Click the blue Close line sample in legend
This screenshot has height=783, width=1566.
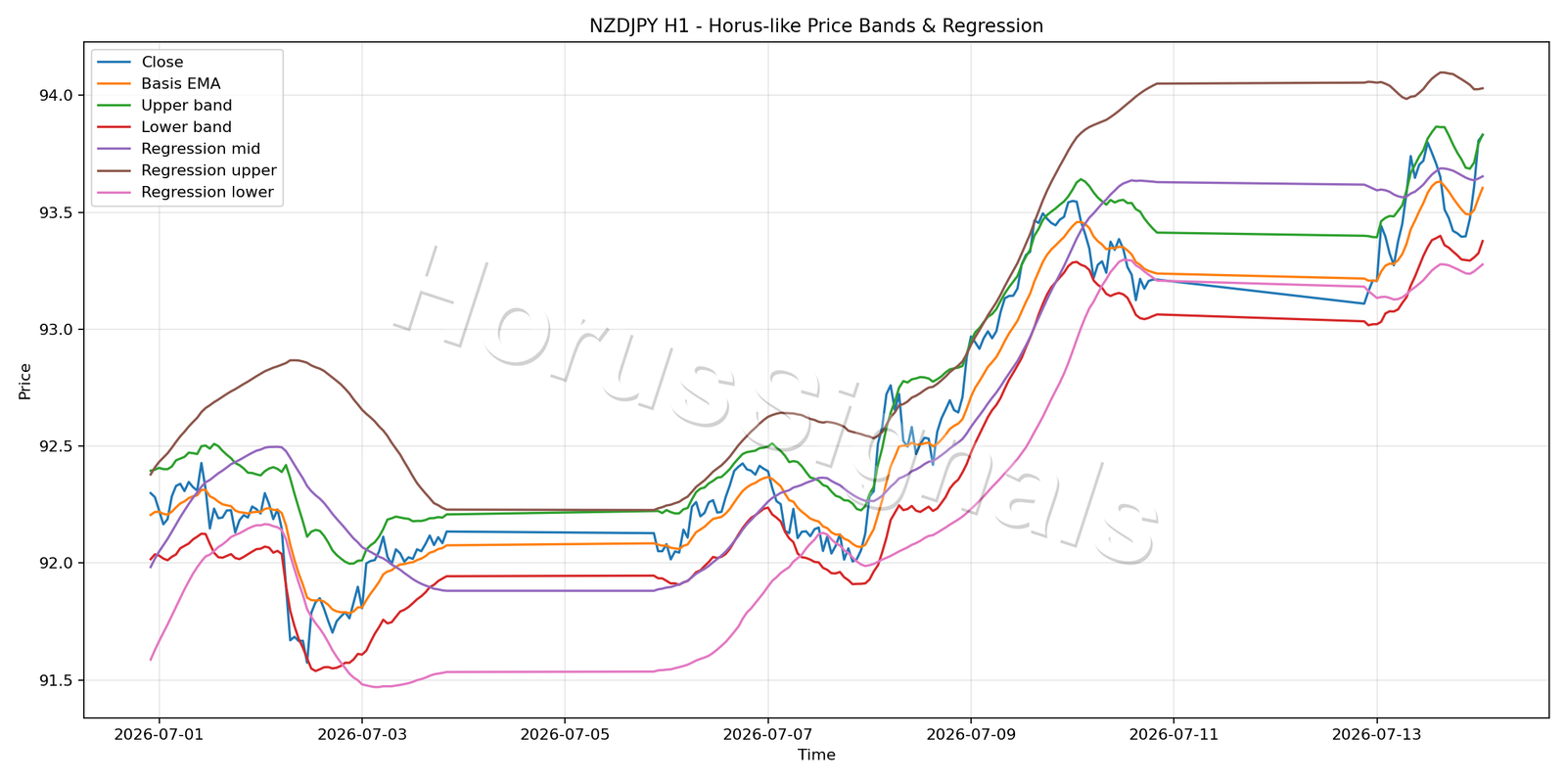(115, 63)
